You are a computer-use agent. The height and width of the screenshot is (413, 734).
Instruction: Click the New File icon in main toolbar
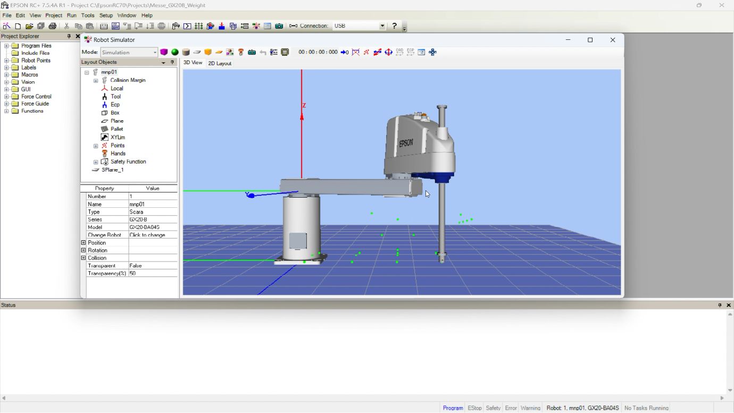click(18, 26)
